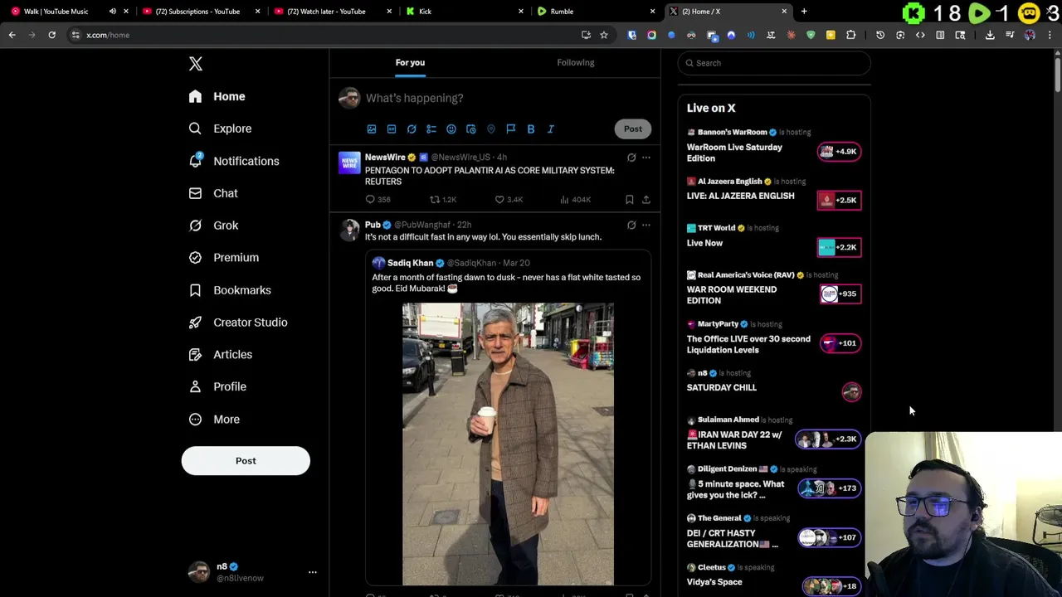Click the flag icon in composer

(x=511, y=129)
